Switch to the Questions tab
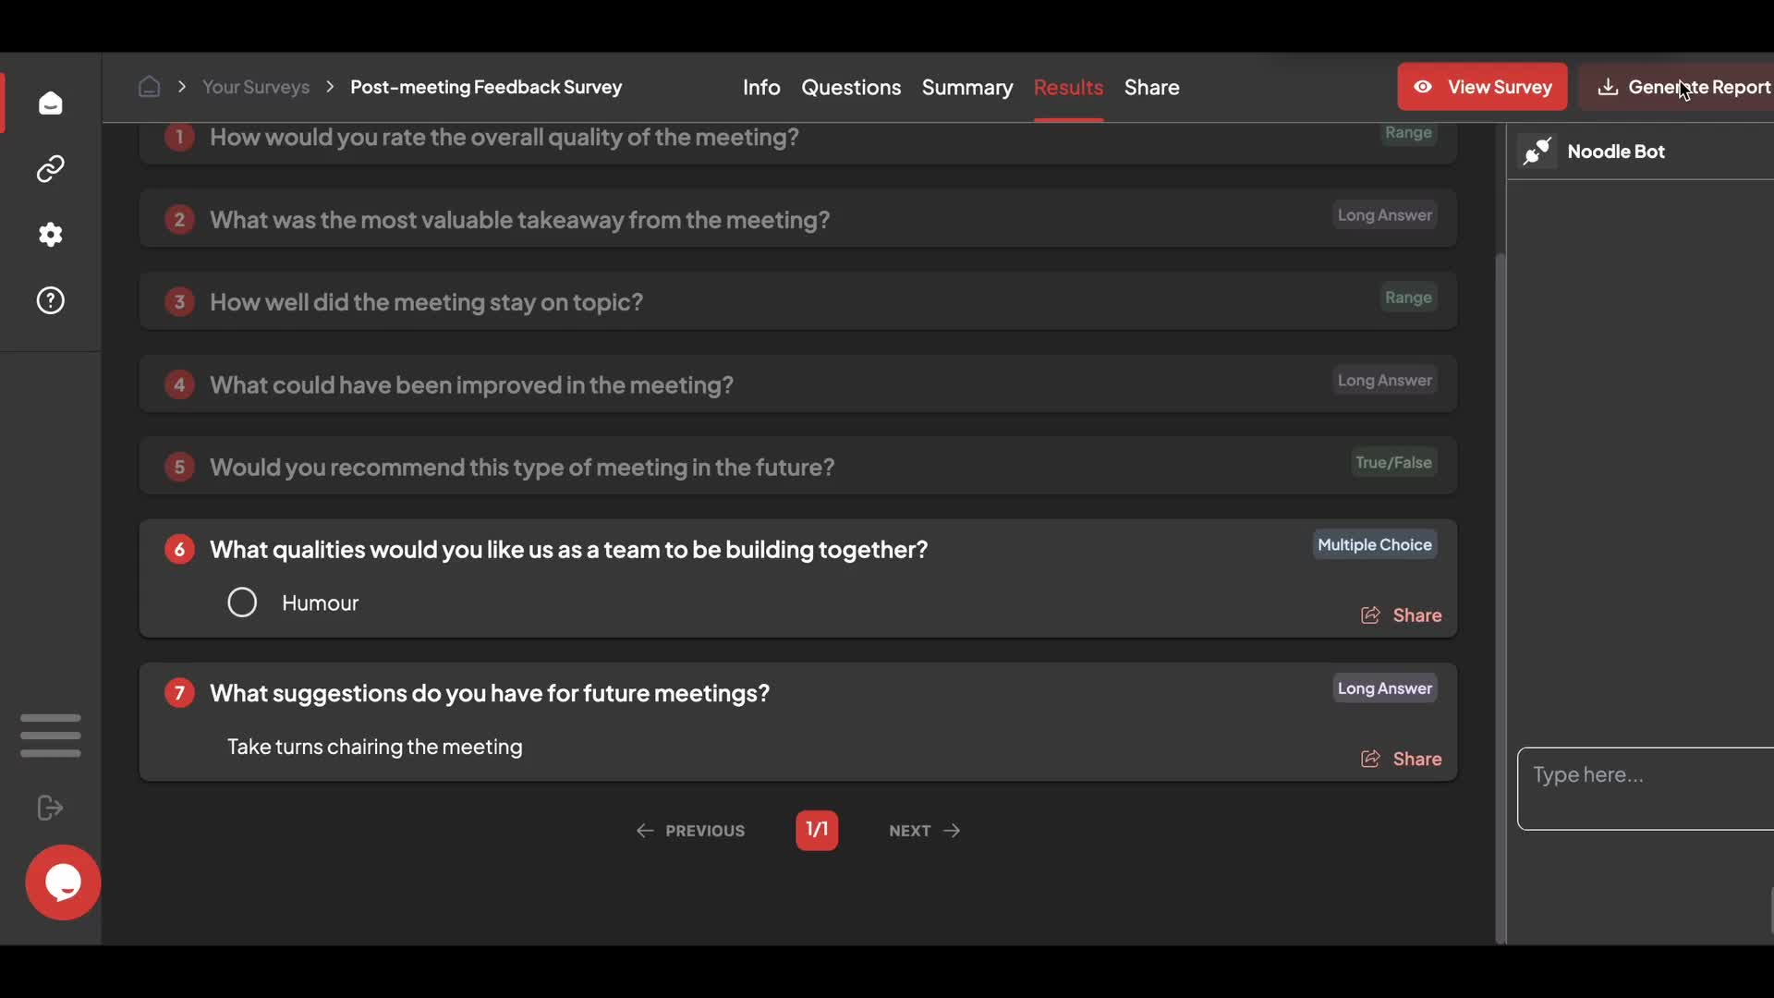The height and width of the screenshot is (998, 1774). (x=850, y=87)
